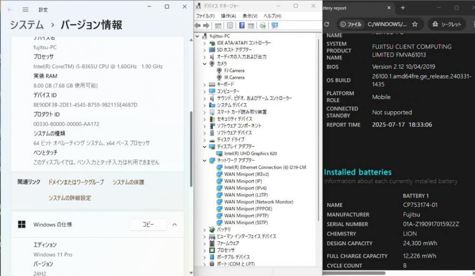
Task: Open the ファイル(F) menu
Action: (x=205, y=16)
